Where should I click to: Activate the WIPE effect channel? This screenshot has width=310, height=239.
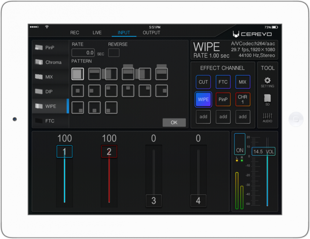point(203,100)
